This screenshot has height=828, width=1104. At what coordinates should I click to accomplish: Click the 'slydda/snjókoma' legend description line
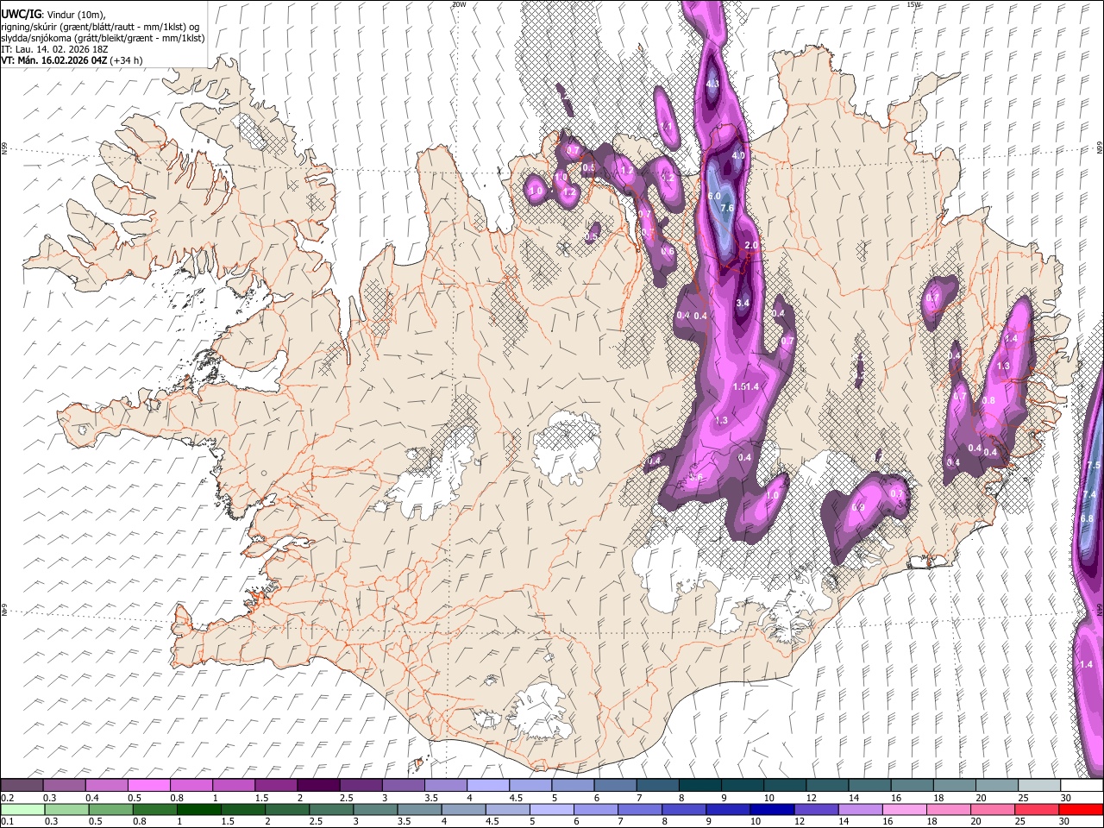[103, 38]
